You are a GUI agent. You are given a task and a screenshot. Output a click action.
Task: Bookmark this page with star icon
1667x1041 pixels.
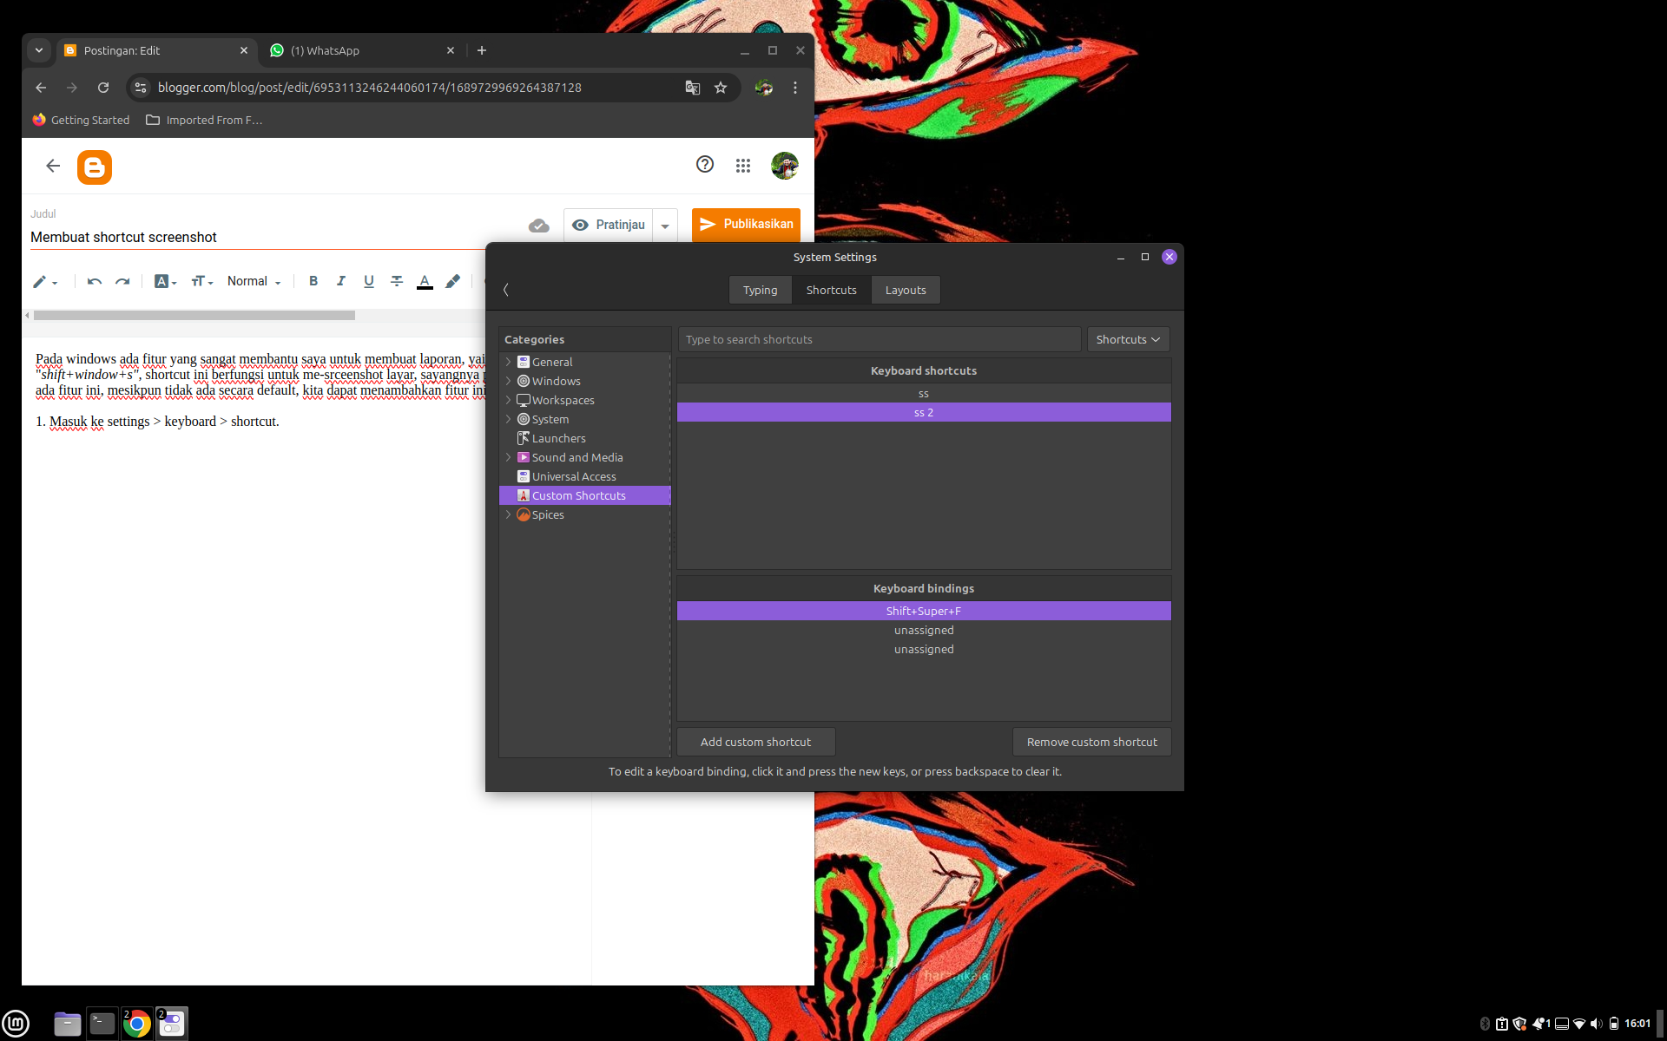[x=721, y=88]
